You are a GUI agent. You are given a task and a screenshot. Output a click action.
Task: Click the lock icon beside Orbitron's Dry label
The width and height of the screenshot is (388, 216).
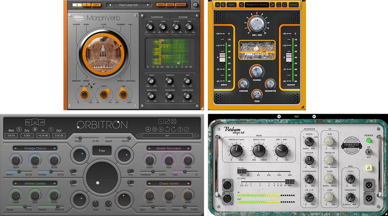pos(35,129)
